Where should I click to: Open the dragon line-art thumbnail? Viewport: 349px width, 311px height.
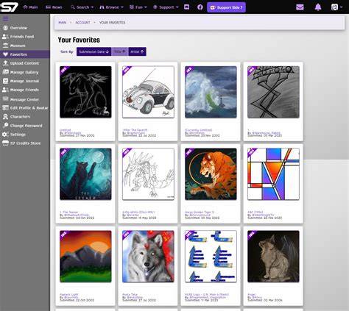tap(148, 174)
